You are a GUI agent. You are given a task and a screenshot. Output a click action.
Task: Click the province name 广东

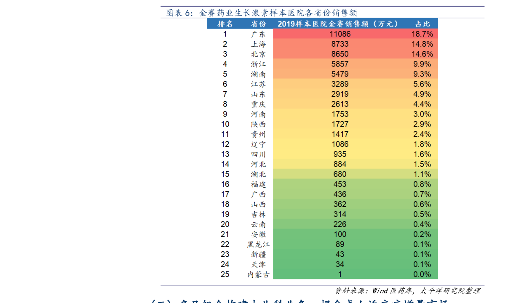(x=258, y=34)
